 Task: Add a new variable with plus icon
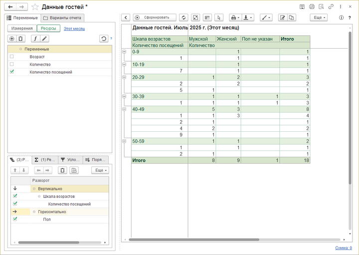click(x=12, y=39)
